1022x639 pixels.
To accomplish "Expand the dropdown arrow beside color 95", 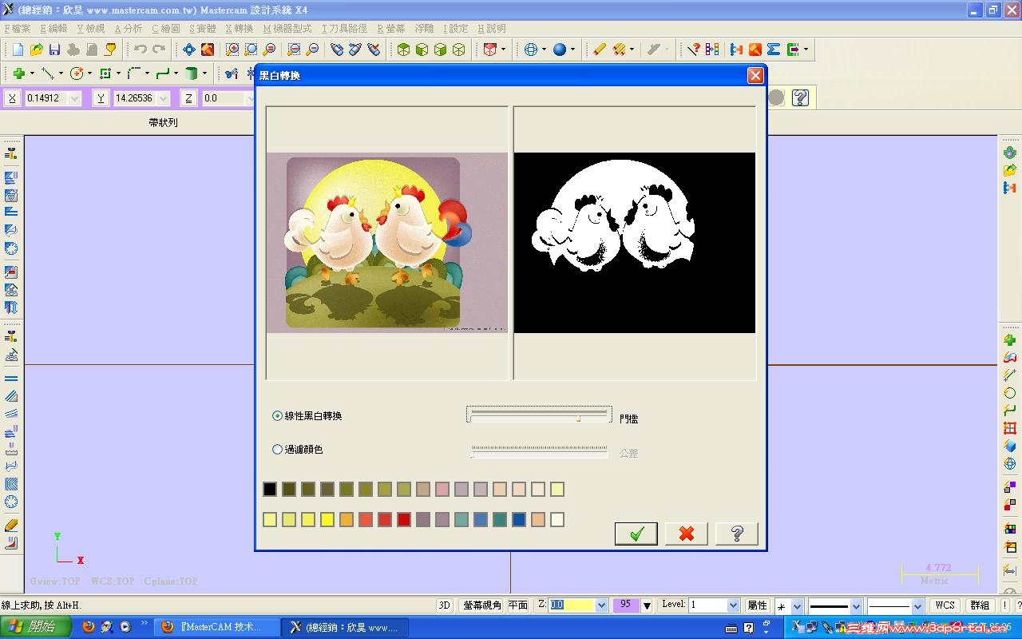I will pos(647,605).
